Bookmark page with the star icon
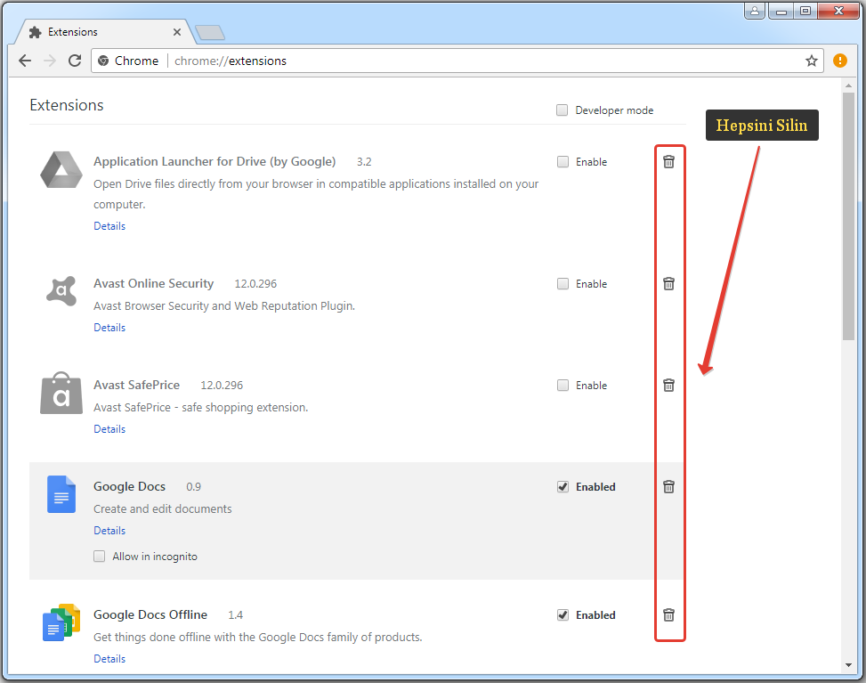The height and width of the screenshot is (683, 866). click(x=811, y=61)
